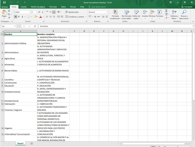Click the Paste (Pegar) clipboard icon
The image size is (195, 147).
(x=4, y=13)
